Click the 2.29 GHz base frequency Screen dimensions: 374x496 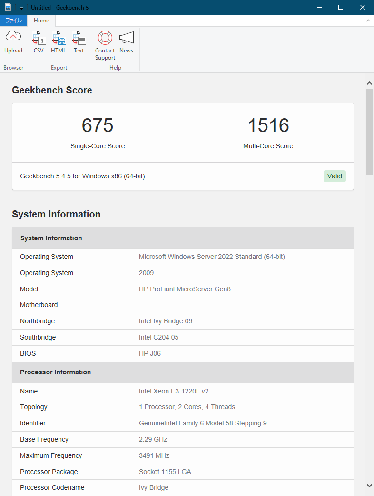pos(153,439)
